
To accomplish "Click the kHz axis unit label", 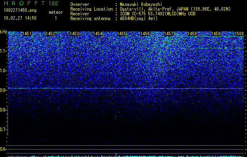I will pos(4,32).
